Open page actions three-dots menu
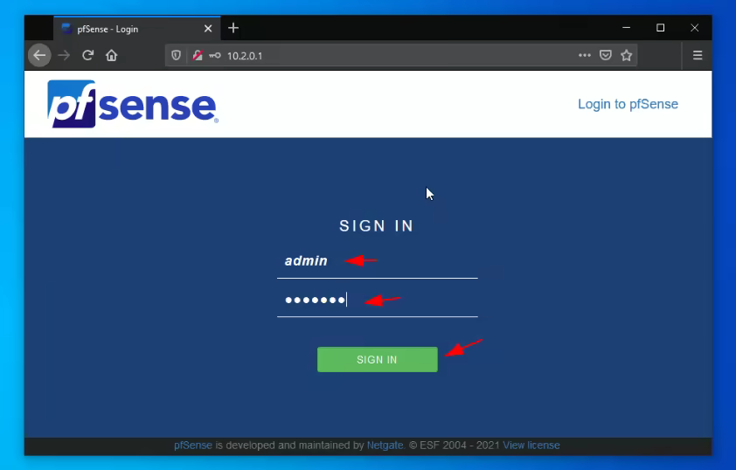This screenshot has width=736, height=470. coord(585,55)
